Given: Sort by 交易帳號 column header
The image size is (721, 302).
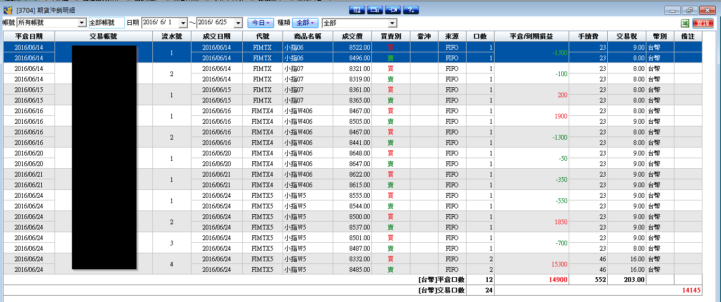Looking at the screenshot, I should point(104,36).
